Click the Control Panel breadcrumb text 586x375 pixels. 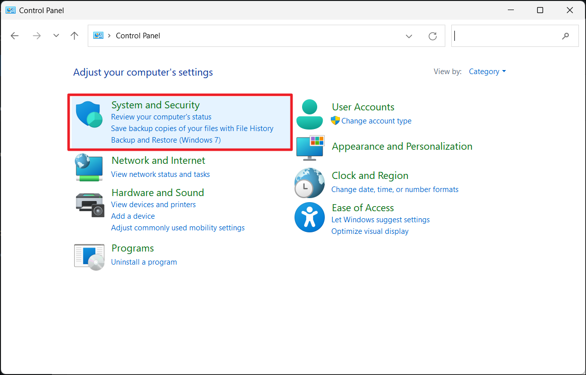click(138, 36)
